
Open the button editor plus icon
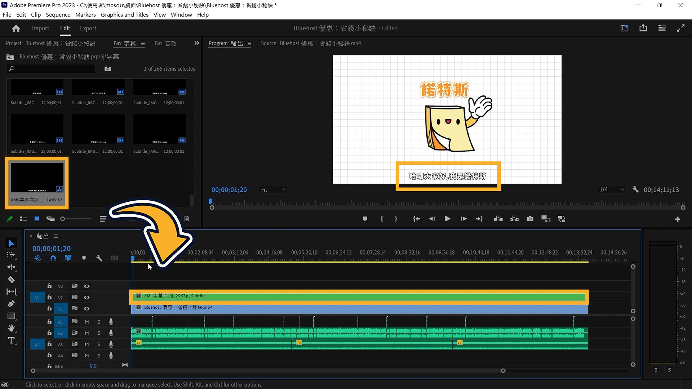[678, 219]
